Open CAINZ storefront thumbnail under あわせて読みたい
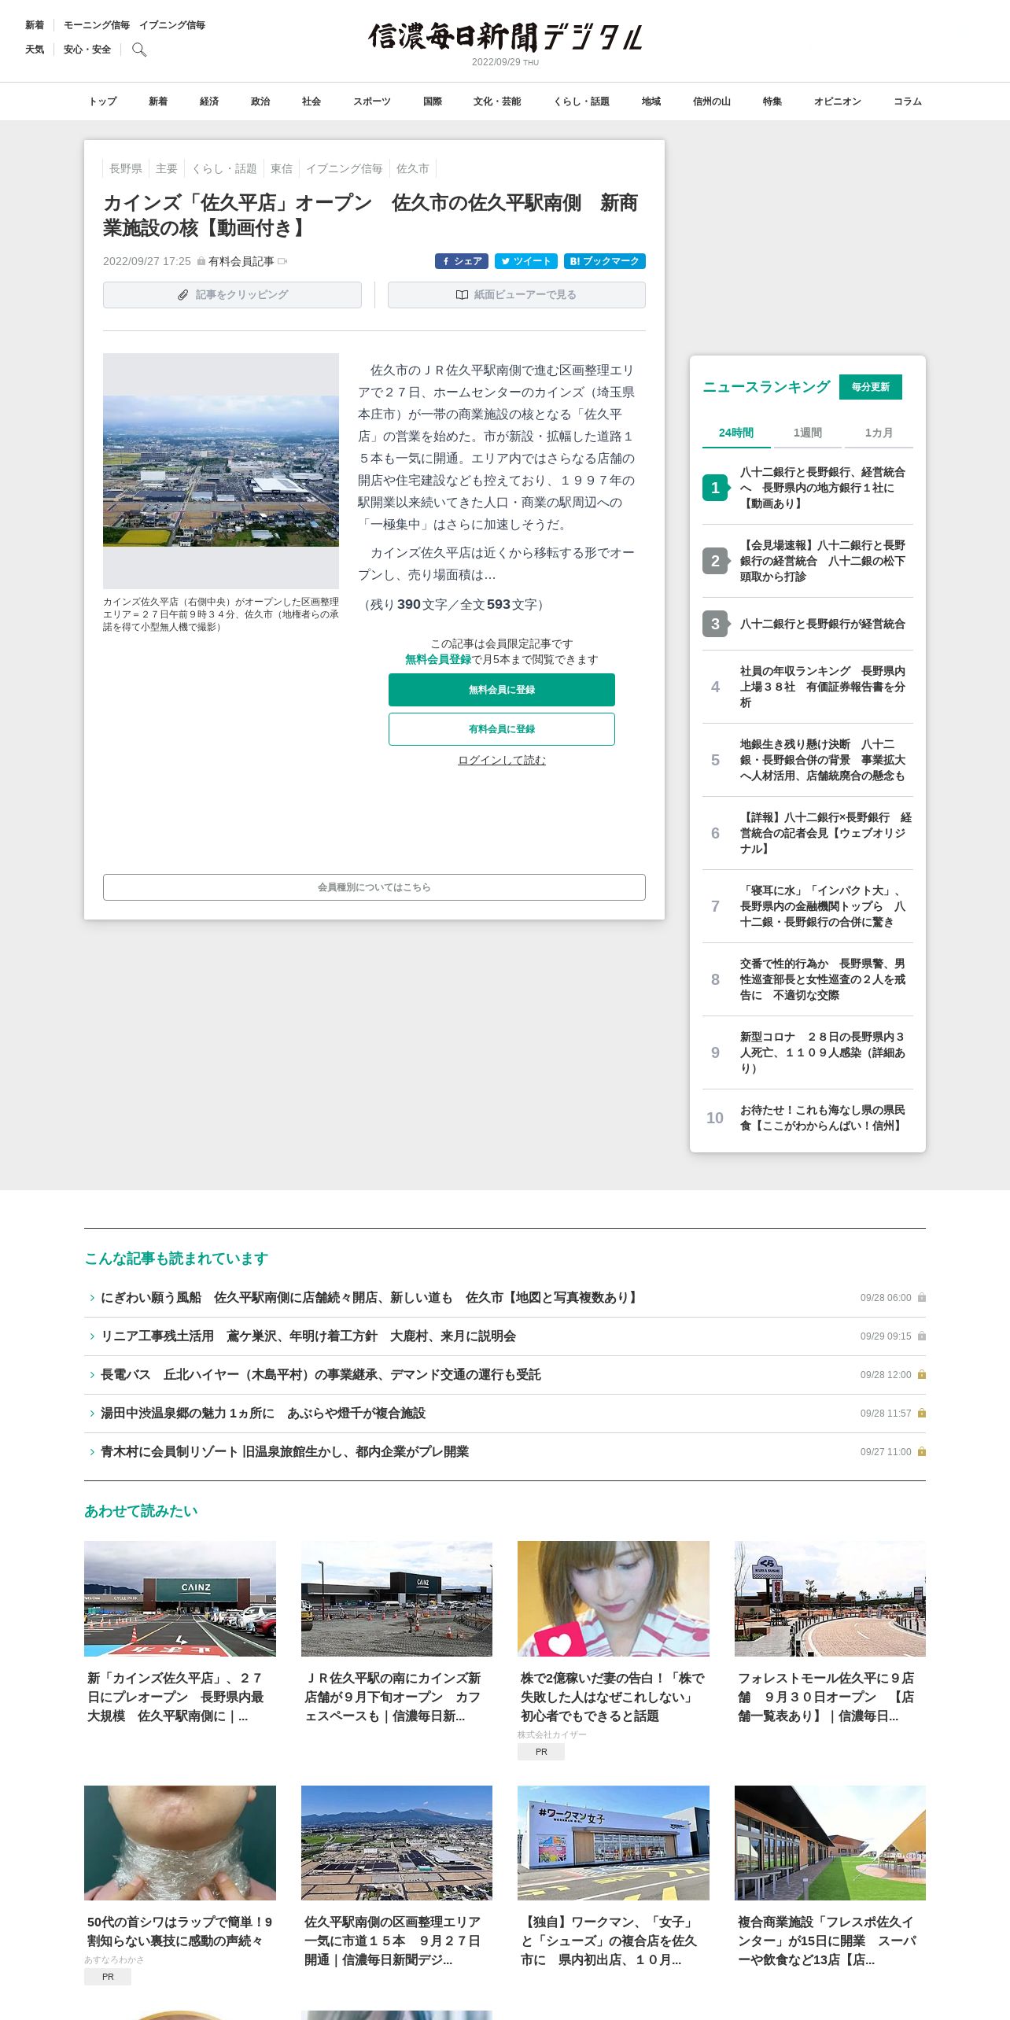The width and height of the screenshot is (1010, 2020). click(x=180, y=1599)
